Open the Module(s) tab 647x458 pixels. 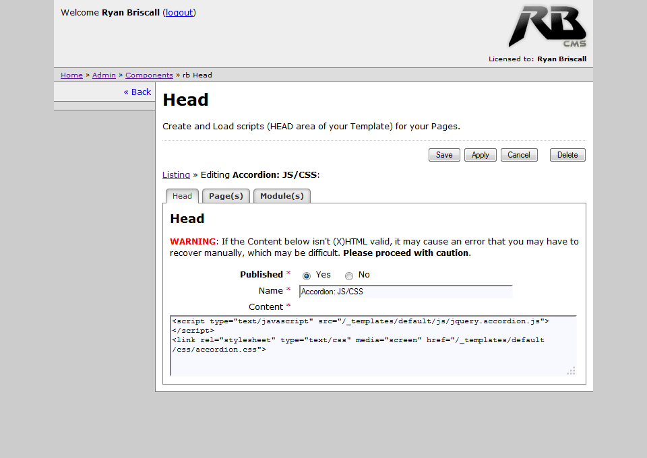point(282,196)
